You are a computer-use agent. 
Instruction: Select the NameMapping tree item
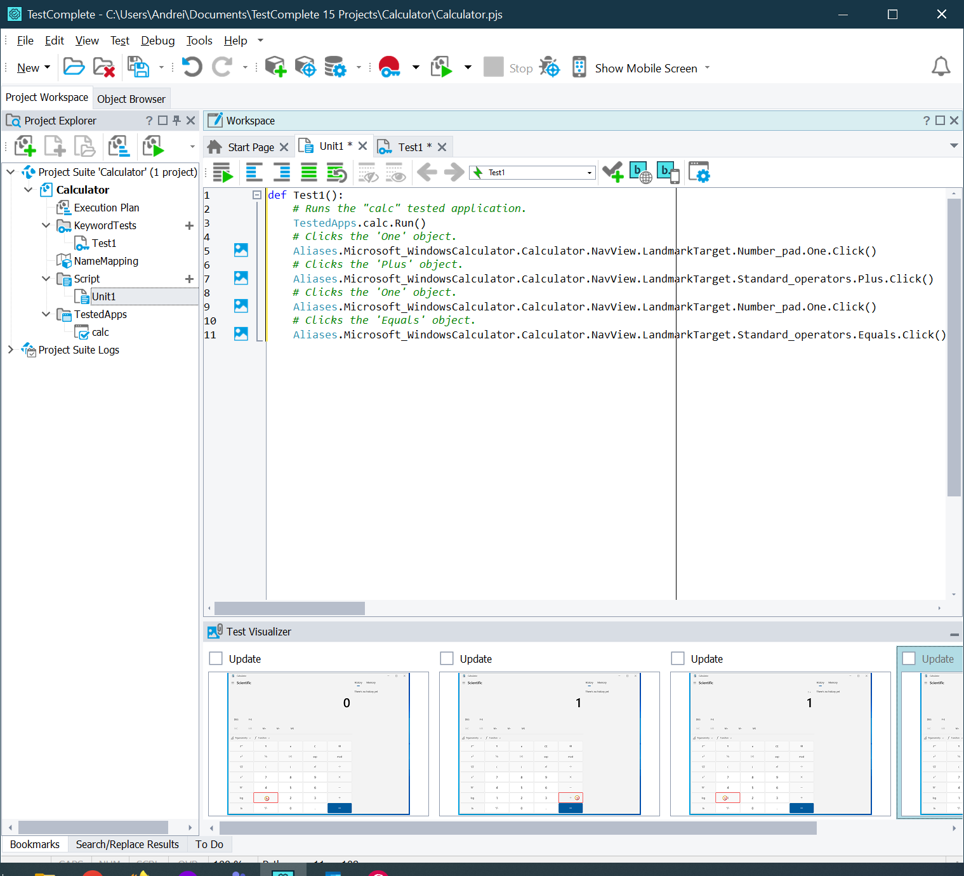pyautogui.click(x=106, y=261)
